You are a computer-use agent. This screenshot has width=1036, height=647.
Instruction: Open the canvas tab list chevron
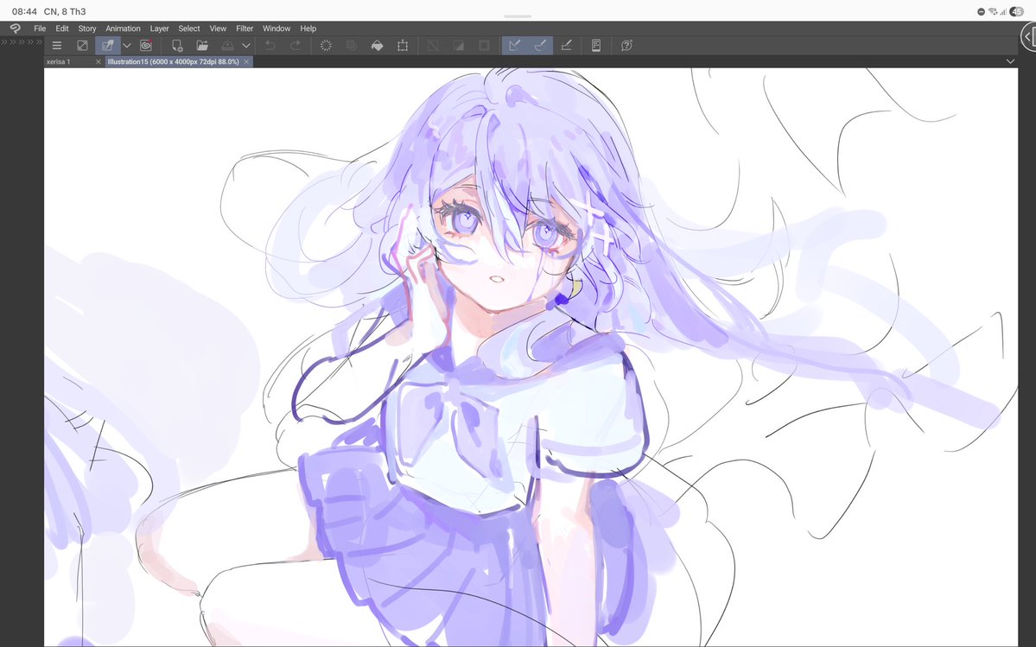pos(1010,61)
